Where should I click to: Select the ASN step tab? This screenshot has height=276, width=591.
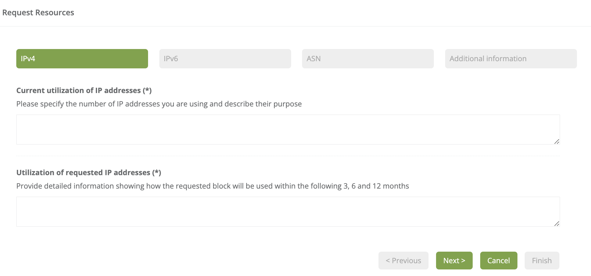coord(368,59)
